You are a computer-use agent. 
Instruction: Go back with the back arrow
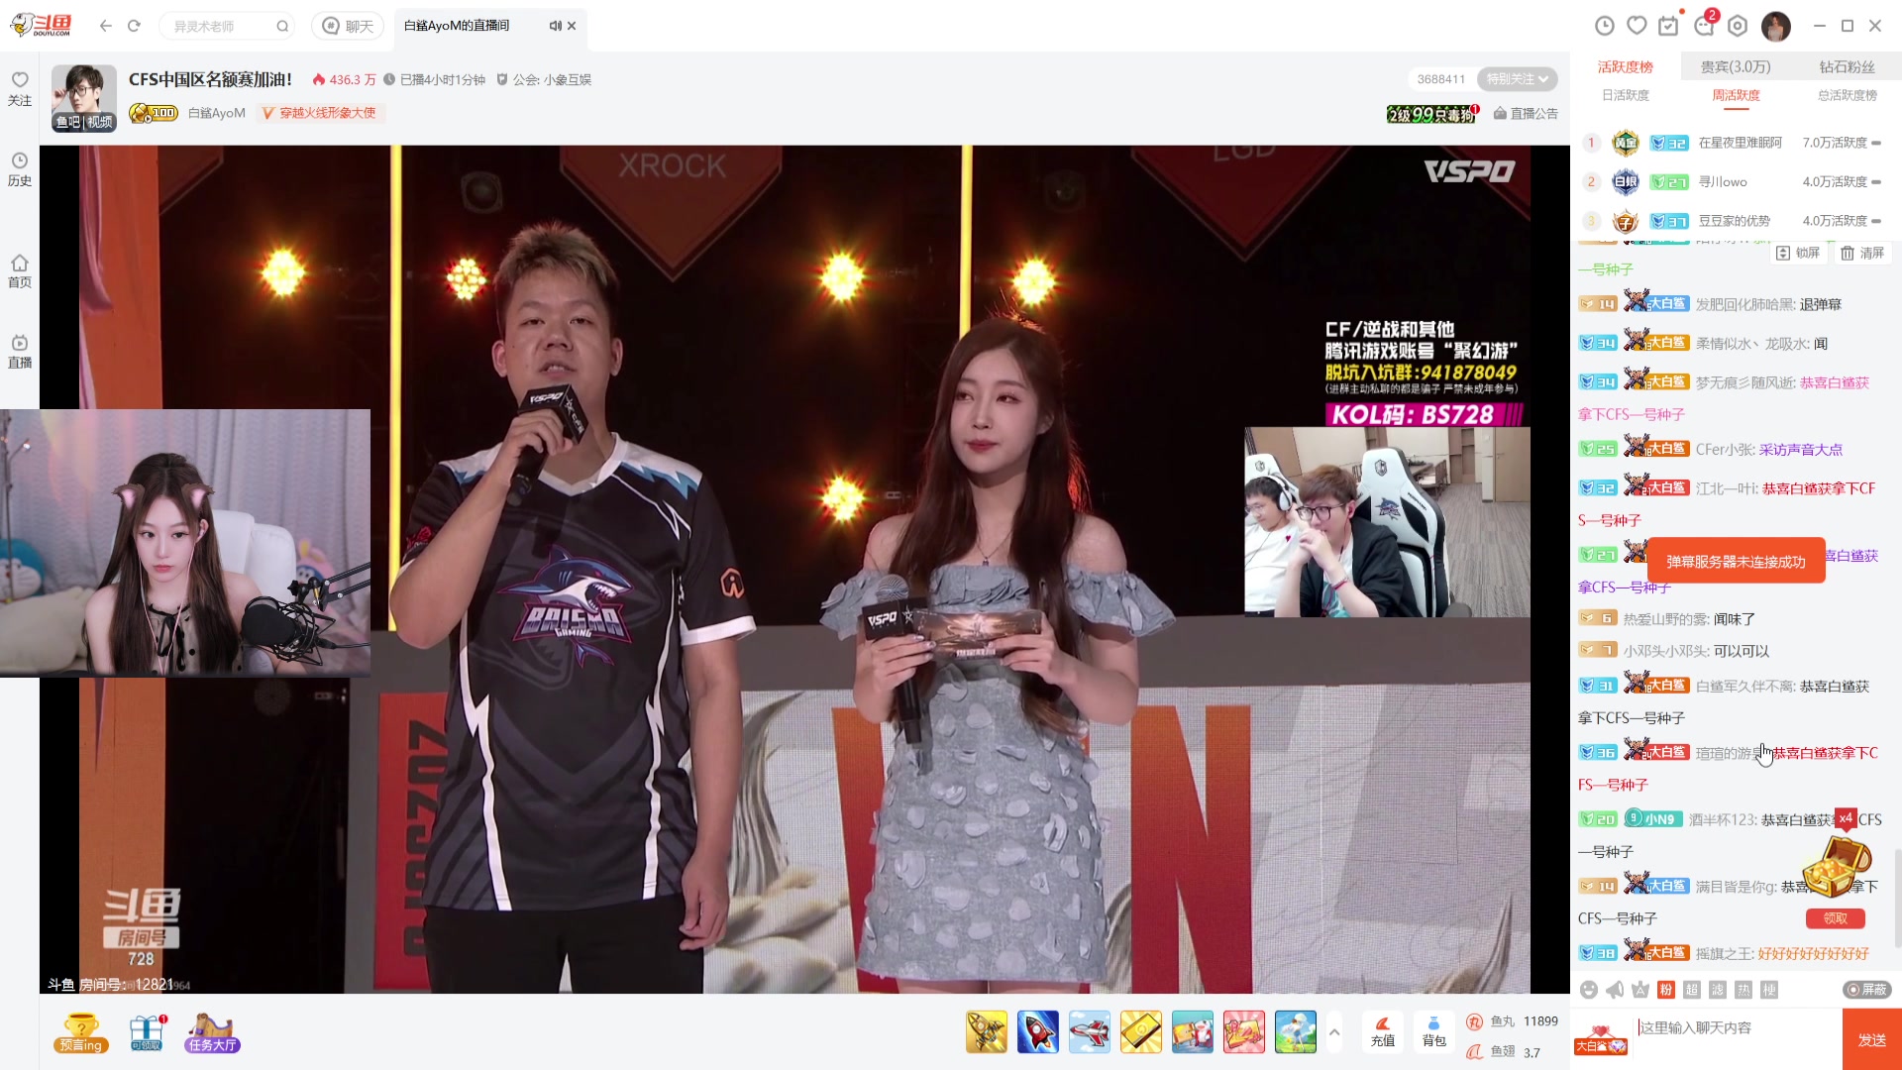coord(106,26)
